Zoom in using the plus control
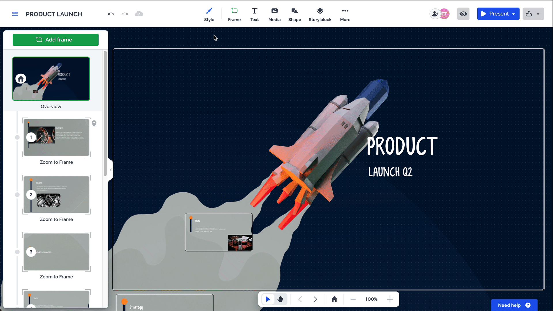The image size is (553, 311). point(390,299)
